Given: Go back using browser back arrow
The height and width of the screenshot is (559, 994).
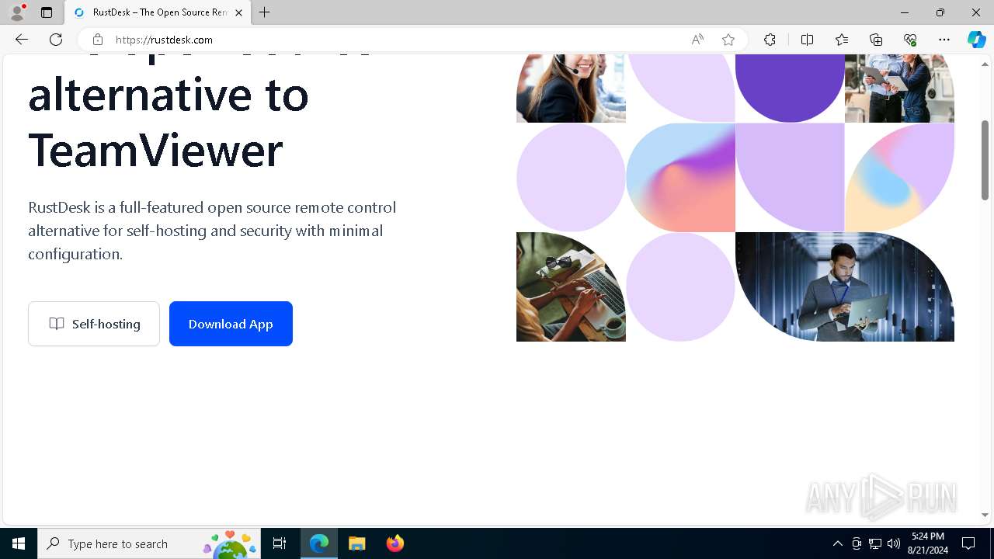Looking at the screenshot, I should click(x=22, y=40).
